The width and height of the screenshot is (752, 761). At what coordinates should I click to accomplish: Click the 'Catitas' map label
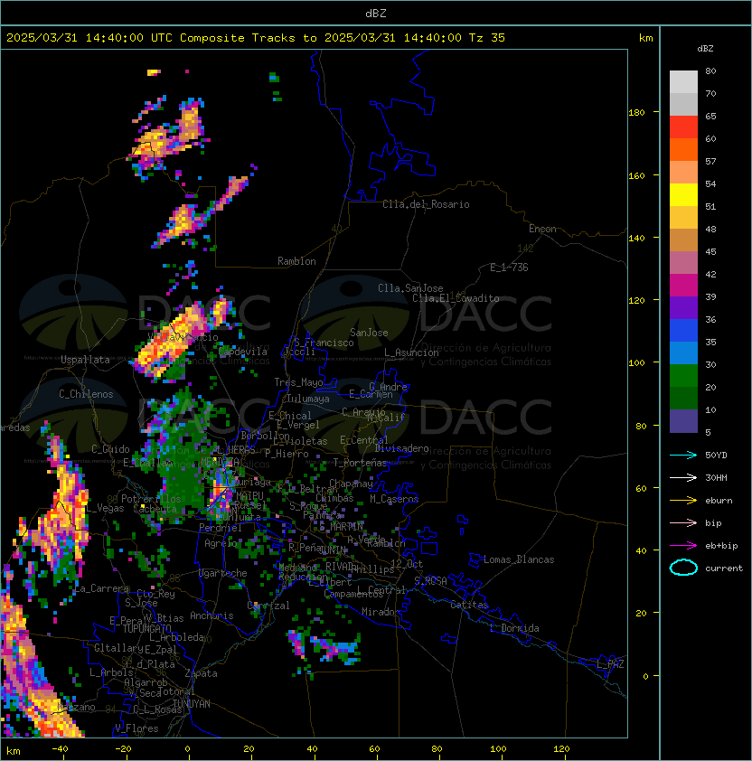[x=469, y=605]
